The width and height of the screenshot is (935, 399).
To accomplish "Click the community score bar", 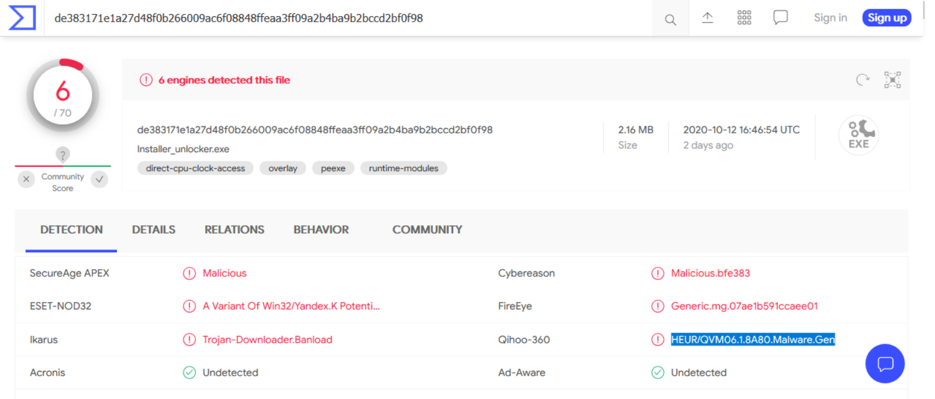I will tap(63, 166).
